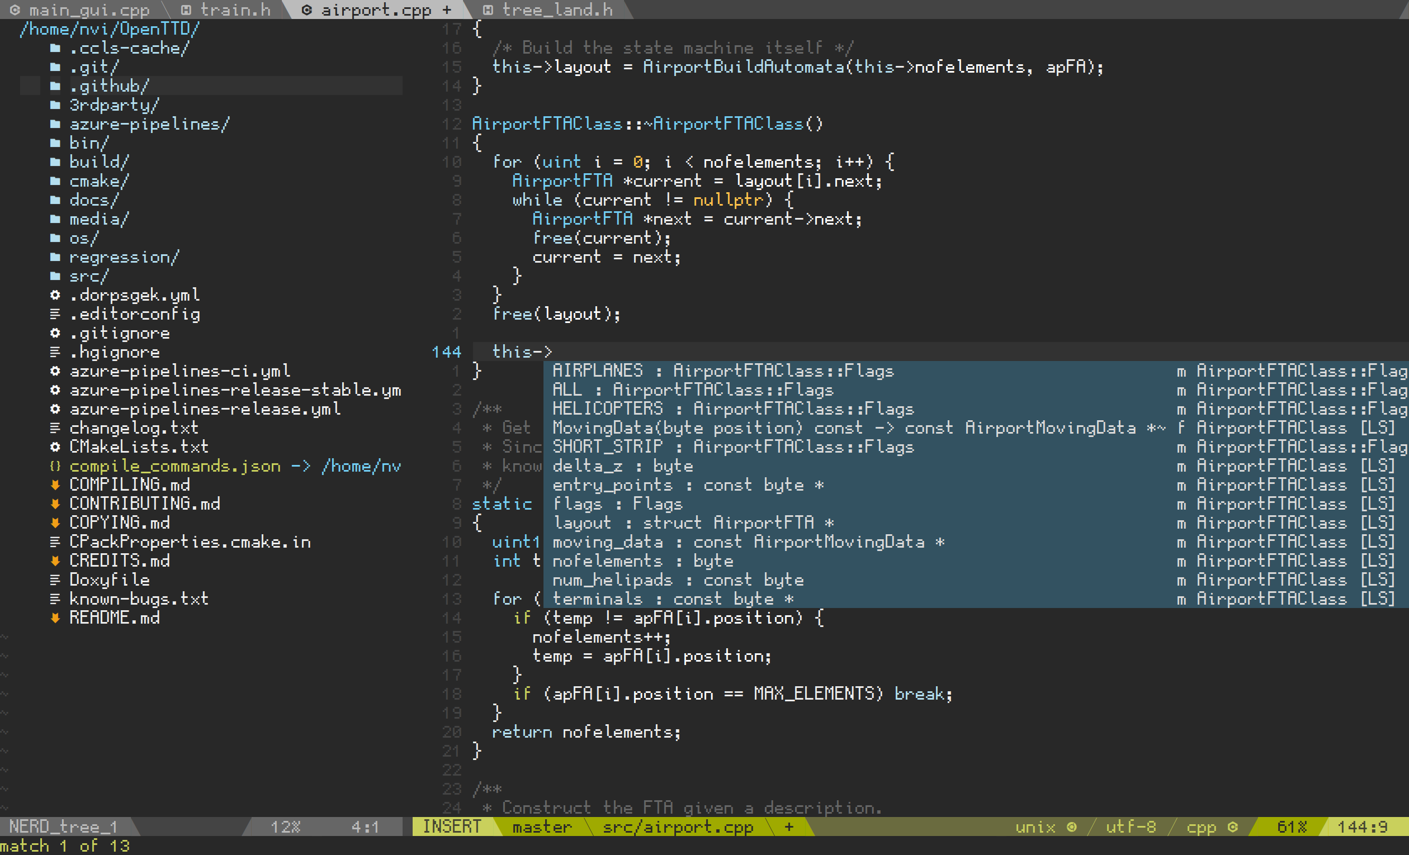Place cursor after this-> on line 144
The image size is (1409, 855).
point(555,352)
